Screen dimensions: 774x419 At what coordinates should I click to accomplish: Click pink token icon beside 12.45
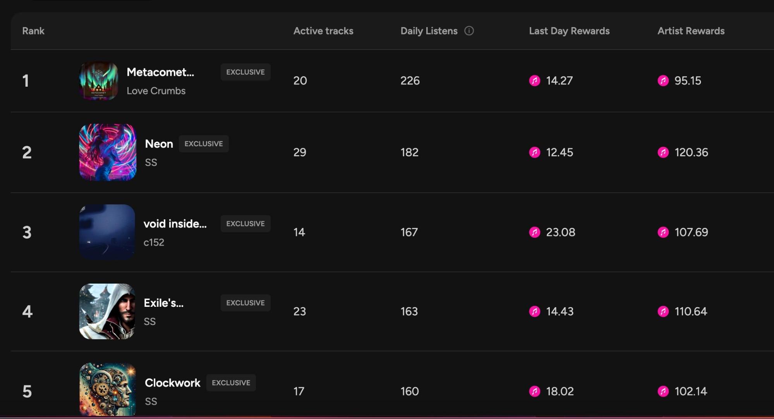pos(535,152)
